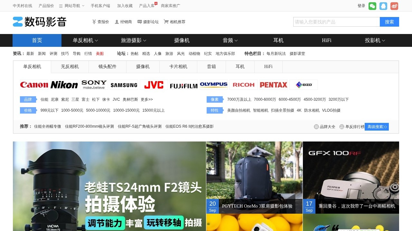Select the Canon brand logo
The width and height of the screenshot is (412, 231).
tap(34, 85)
